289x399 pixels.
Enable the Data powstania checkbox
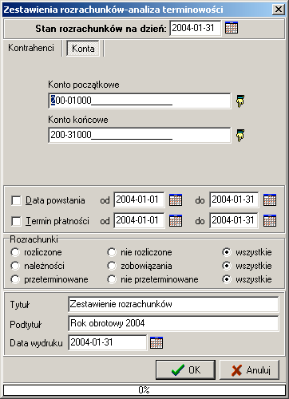pyautogui.click(x=16, y=200)
